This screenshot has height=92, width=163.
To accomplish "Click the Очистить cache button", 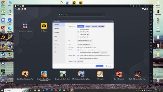I will (81, 62).
